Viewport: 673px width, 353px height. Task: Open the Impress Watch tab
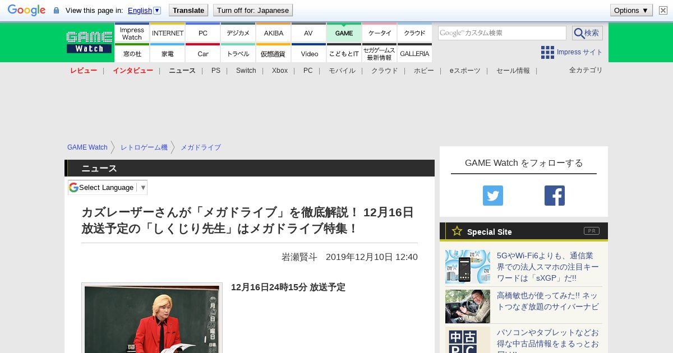coord(132,33)
